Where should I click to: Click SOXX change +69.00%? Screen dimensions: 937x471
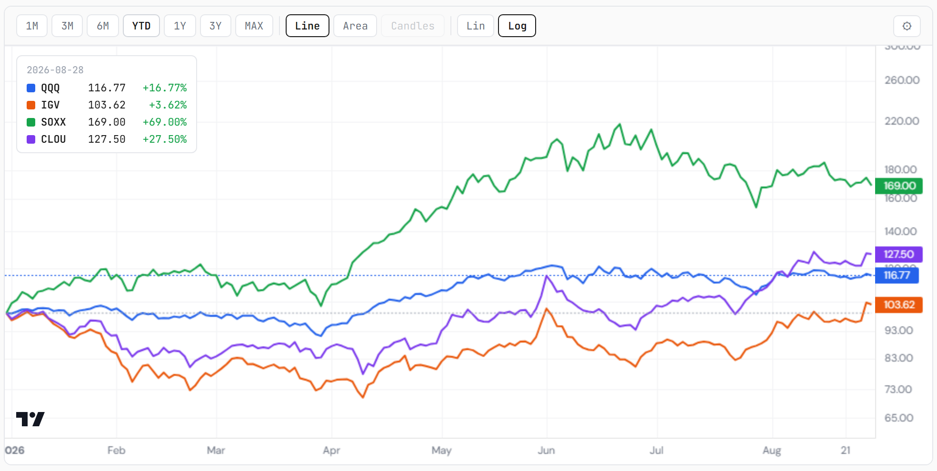tap(165, 122)
